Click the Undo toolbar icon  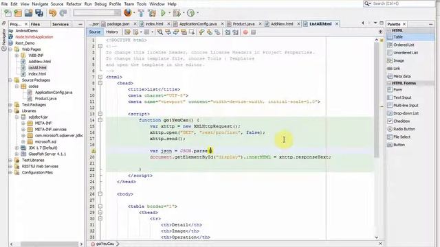(x=52, y=13)
